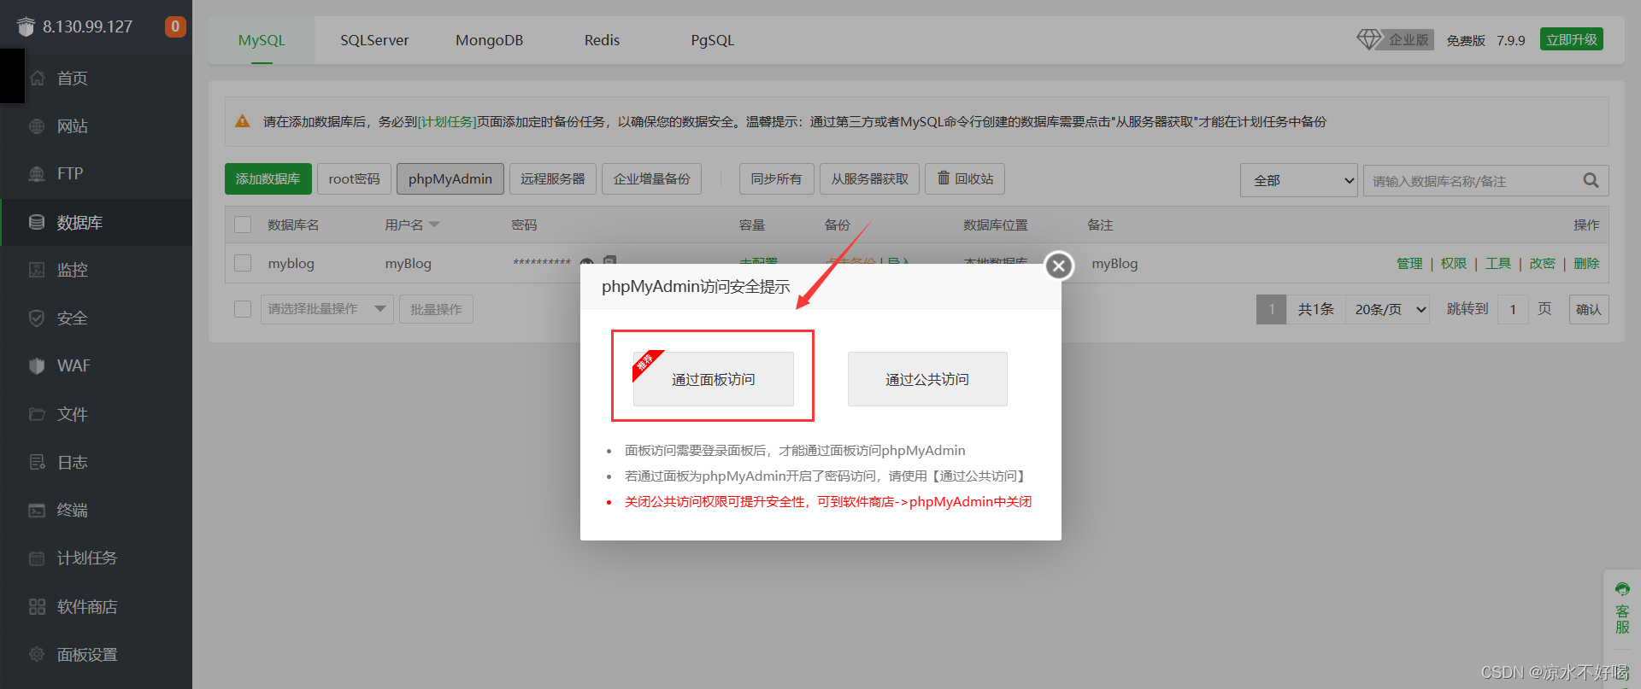The height and width of the screenshot is (689, 1641).
Task: Click the 免费版 edition label
Action: [1466, 40]
